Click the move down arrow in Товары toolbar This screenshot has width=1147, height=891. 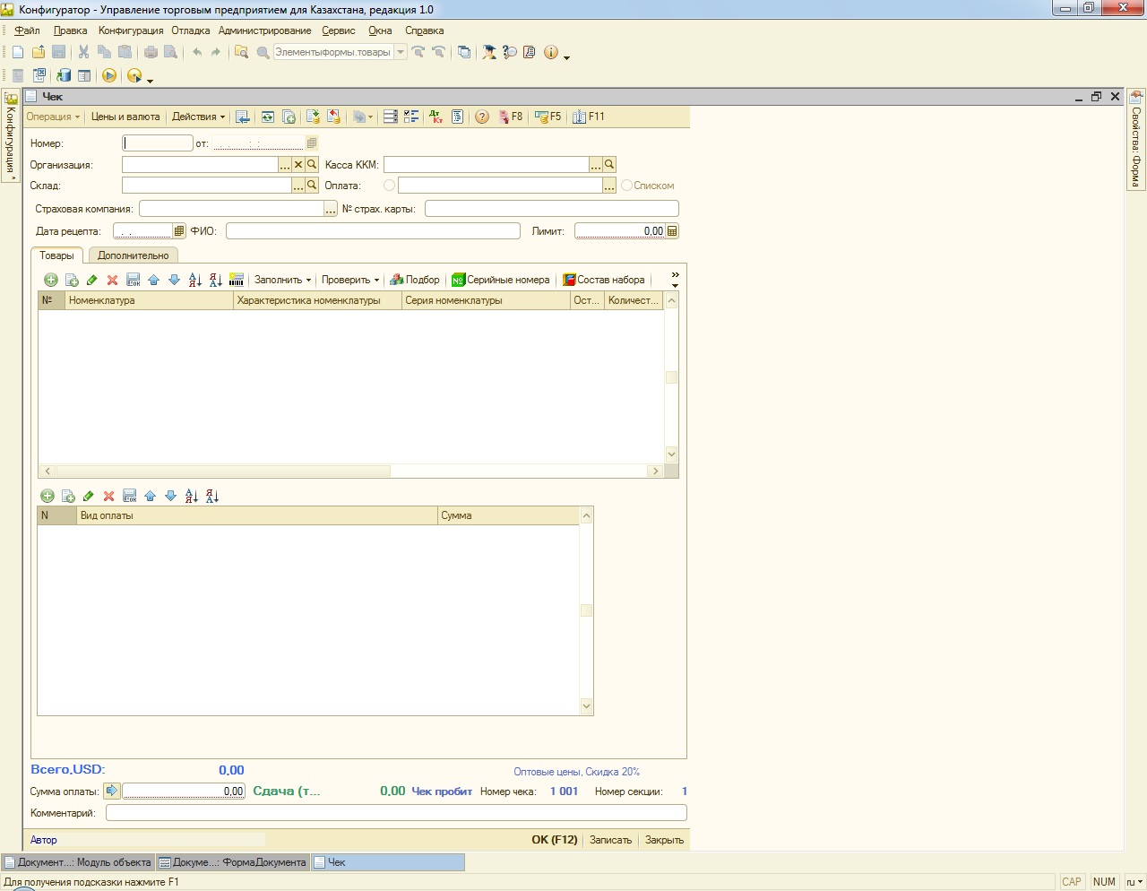[174, 280]
